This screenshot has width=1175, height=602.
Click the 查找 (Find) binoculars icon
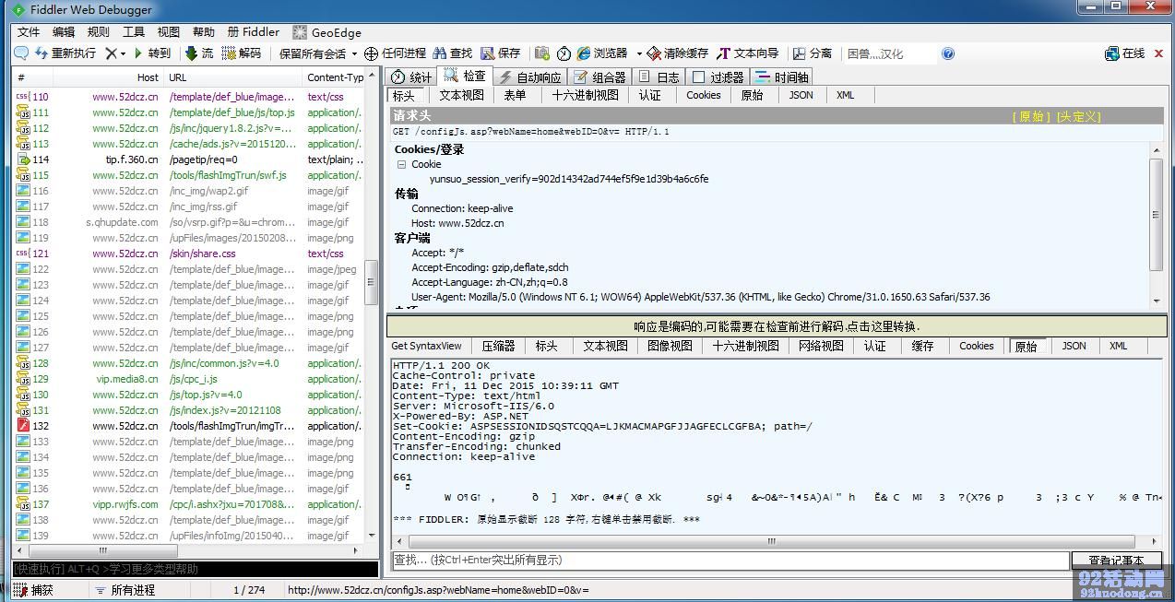pos(441,53)
